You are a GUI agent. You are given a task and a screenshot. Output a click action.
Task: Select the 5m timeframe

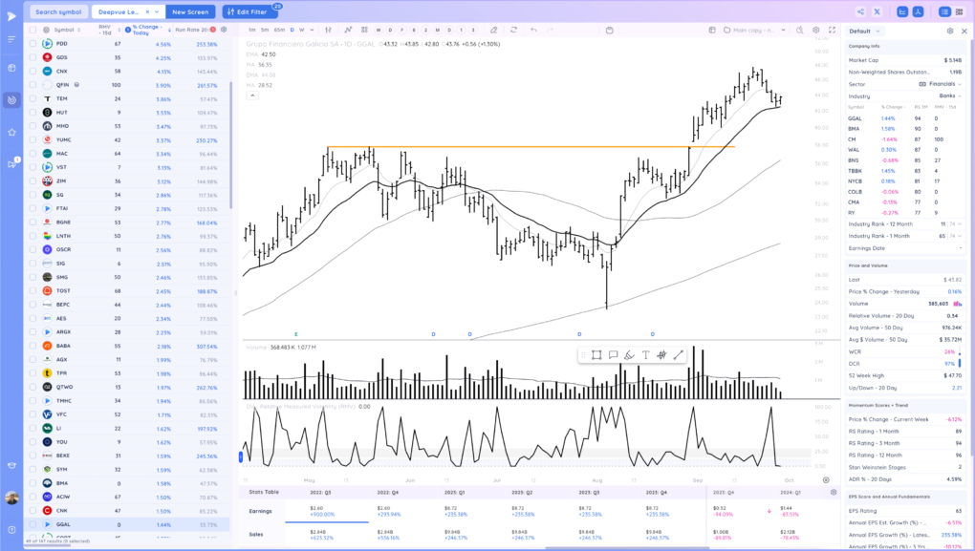coord(264,30)
